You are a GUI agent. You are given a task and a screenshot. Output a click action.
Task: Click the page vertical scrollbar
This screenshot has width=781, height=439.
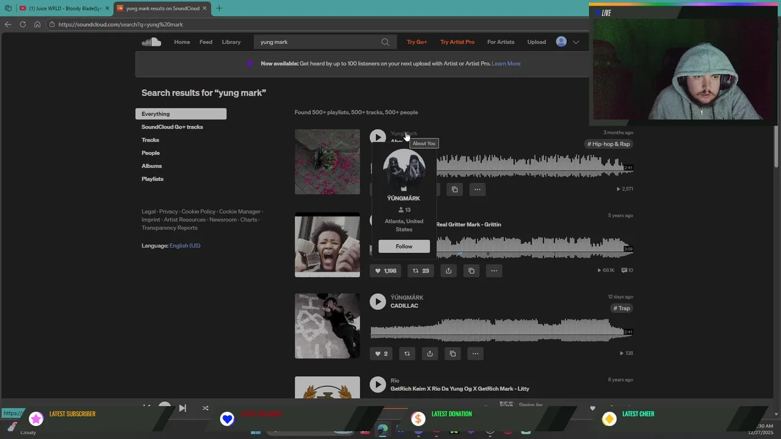tap(777, 146)
